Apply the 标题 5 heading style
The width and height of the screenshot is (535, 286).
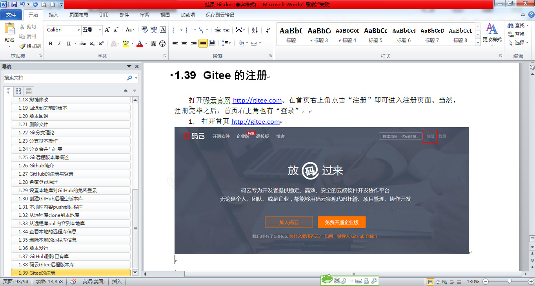click(x=376, y=34)
